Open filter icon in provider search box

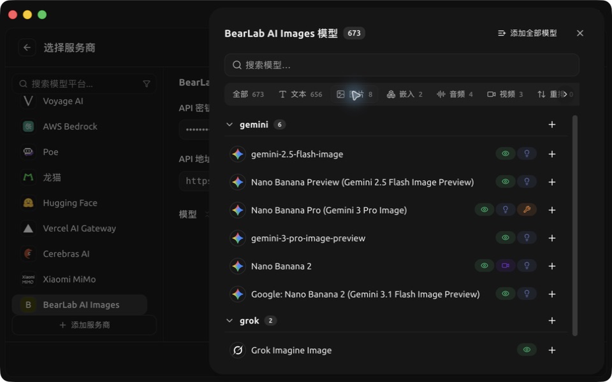point(147,84)
